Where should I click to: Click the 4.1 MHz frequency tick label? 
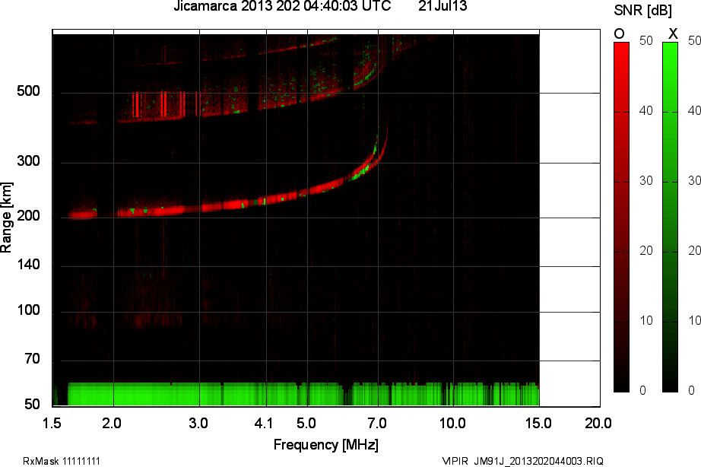tap(264, 422)
